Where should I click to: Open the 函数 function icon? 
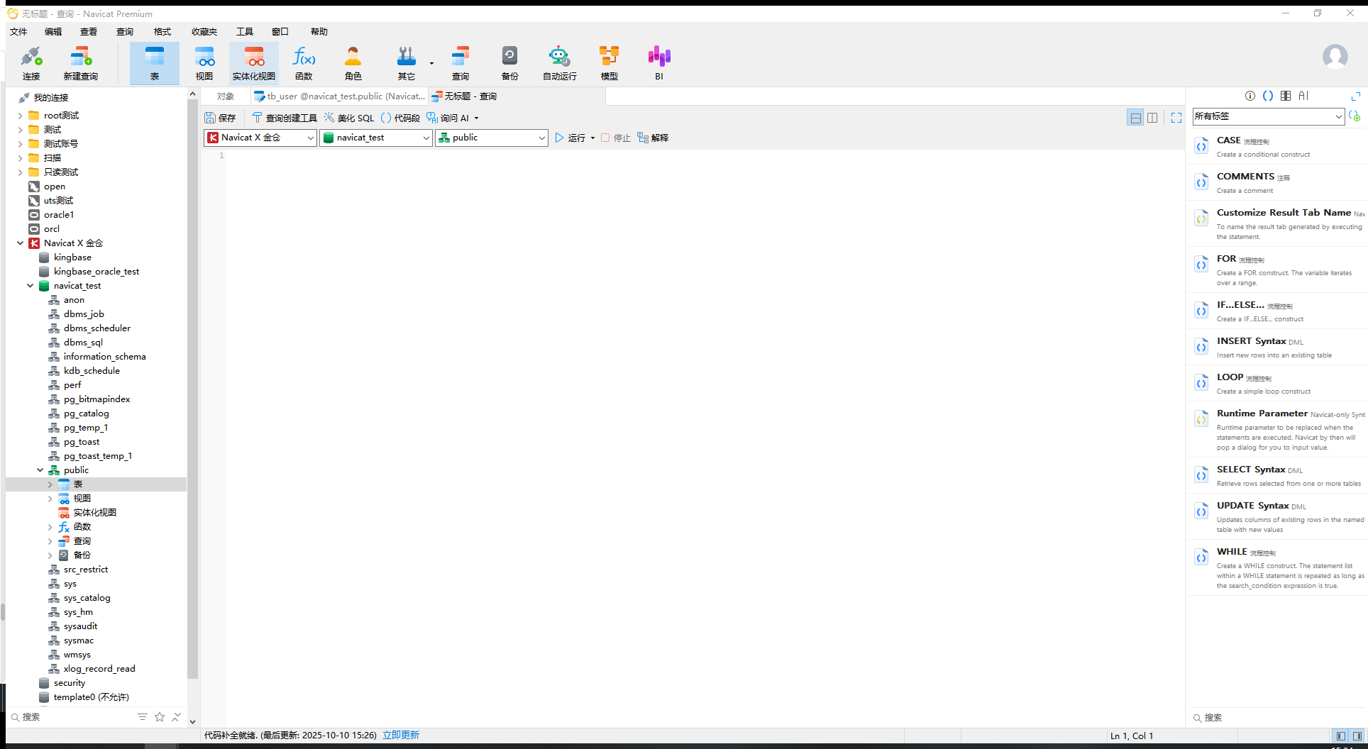pos(304,63)
